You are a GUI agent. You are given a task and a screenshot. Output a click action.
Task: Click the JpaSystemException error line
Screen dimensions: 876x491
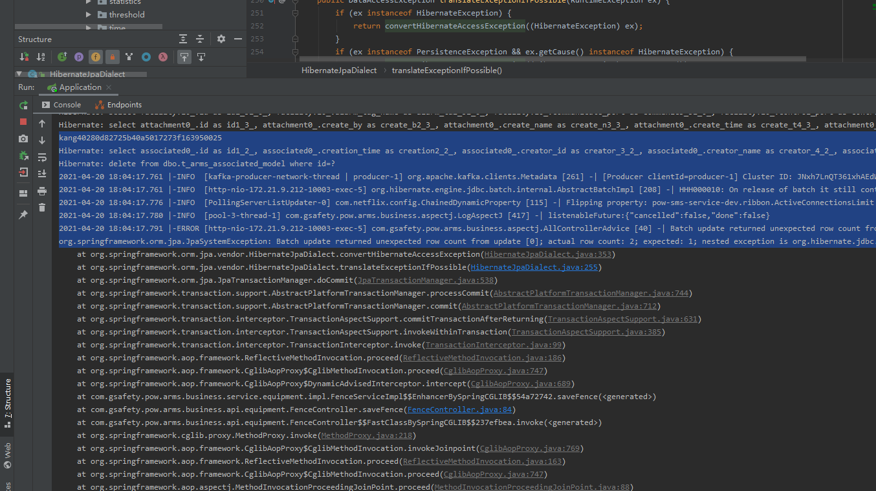click(x=466, y=241)
